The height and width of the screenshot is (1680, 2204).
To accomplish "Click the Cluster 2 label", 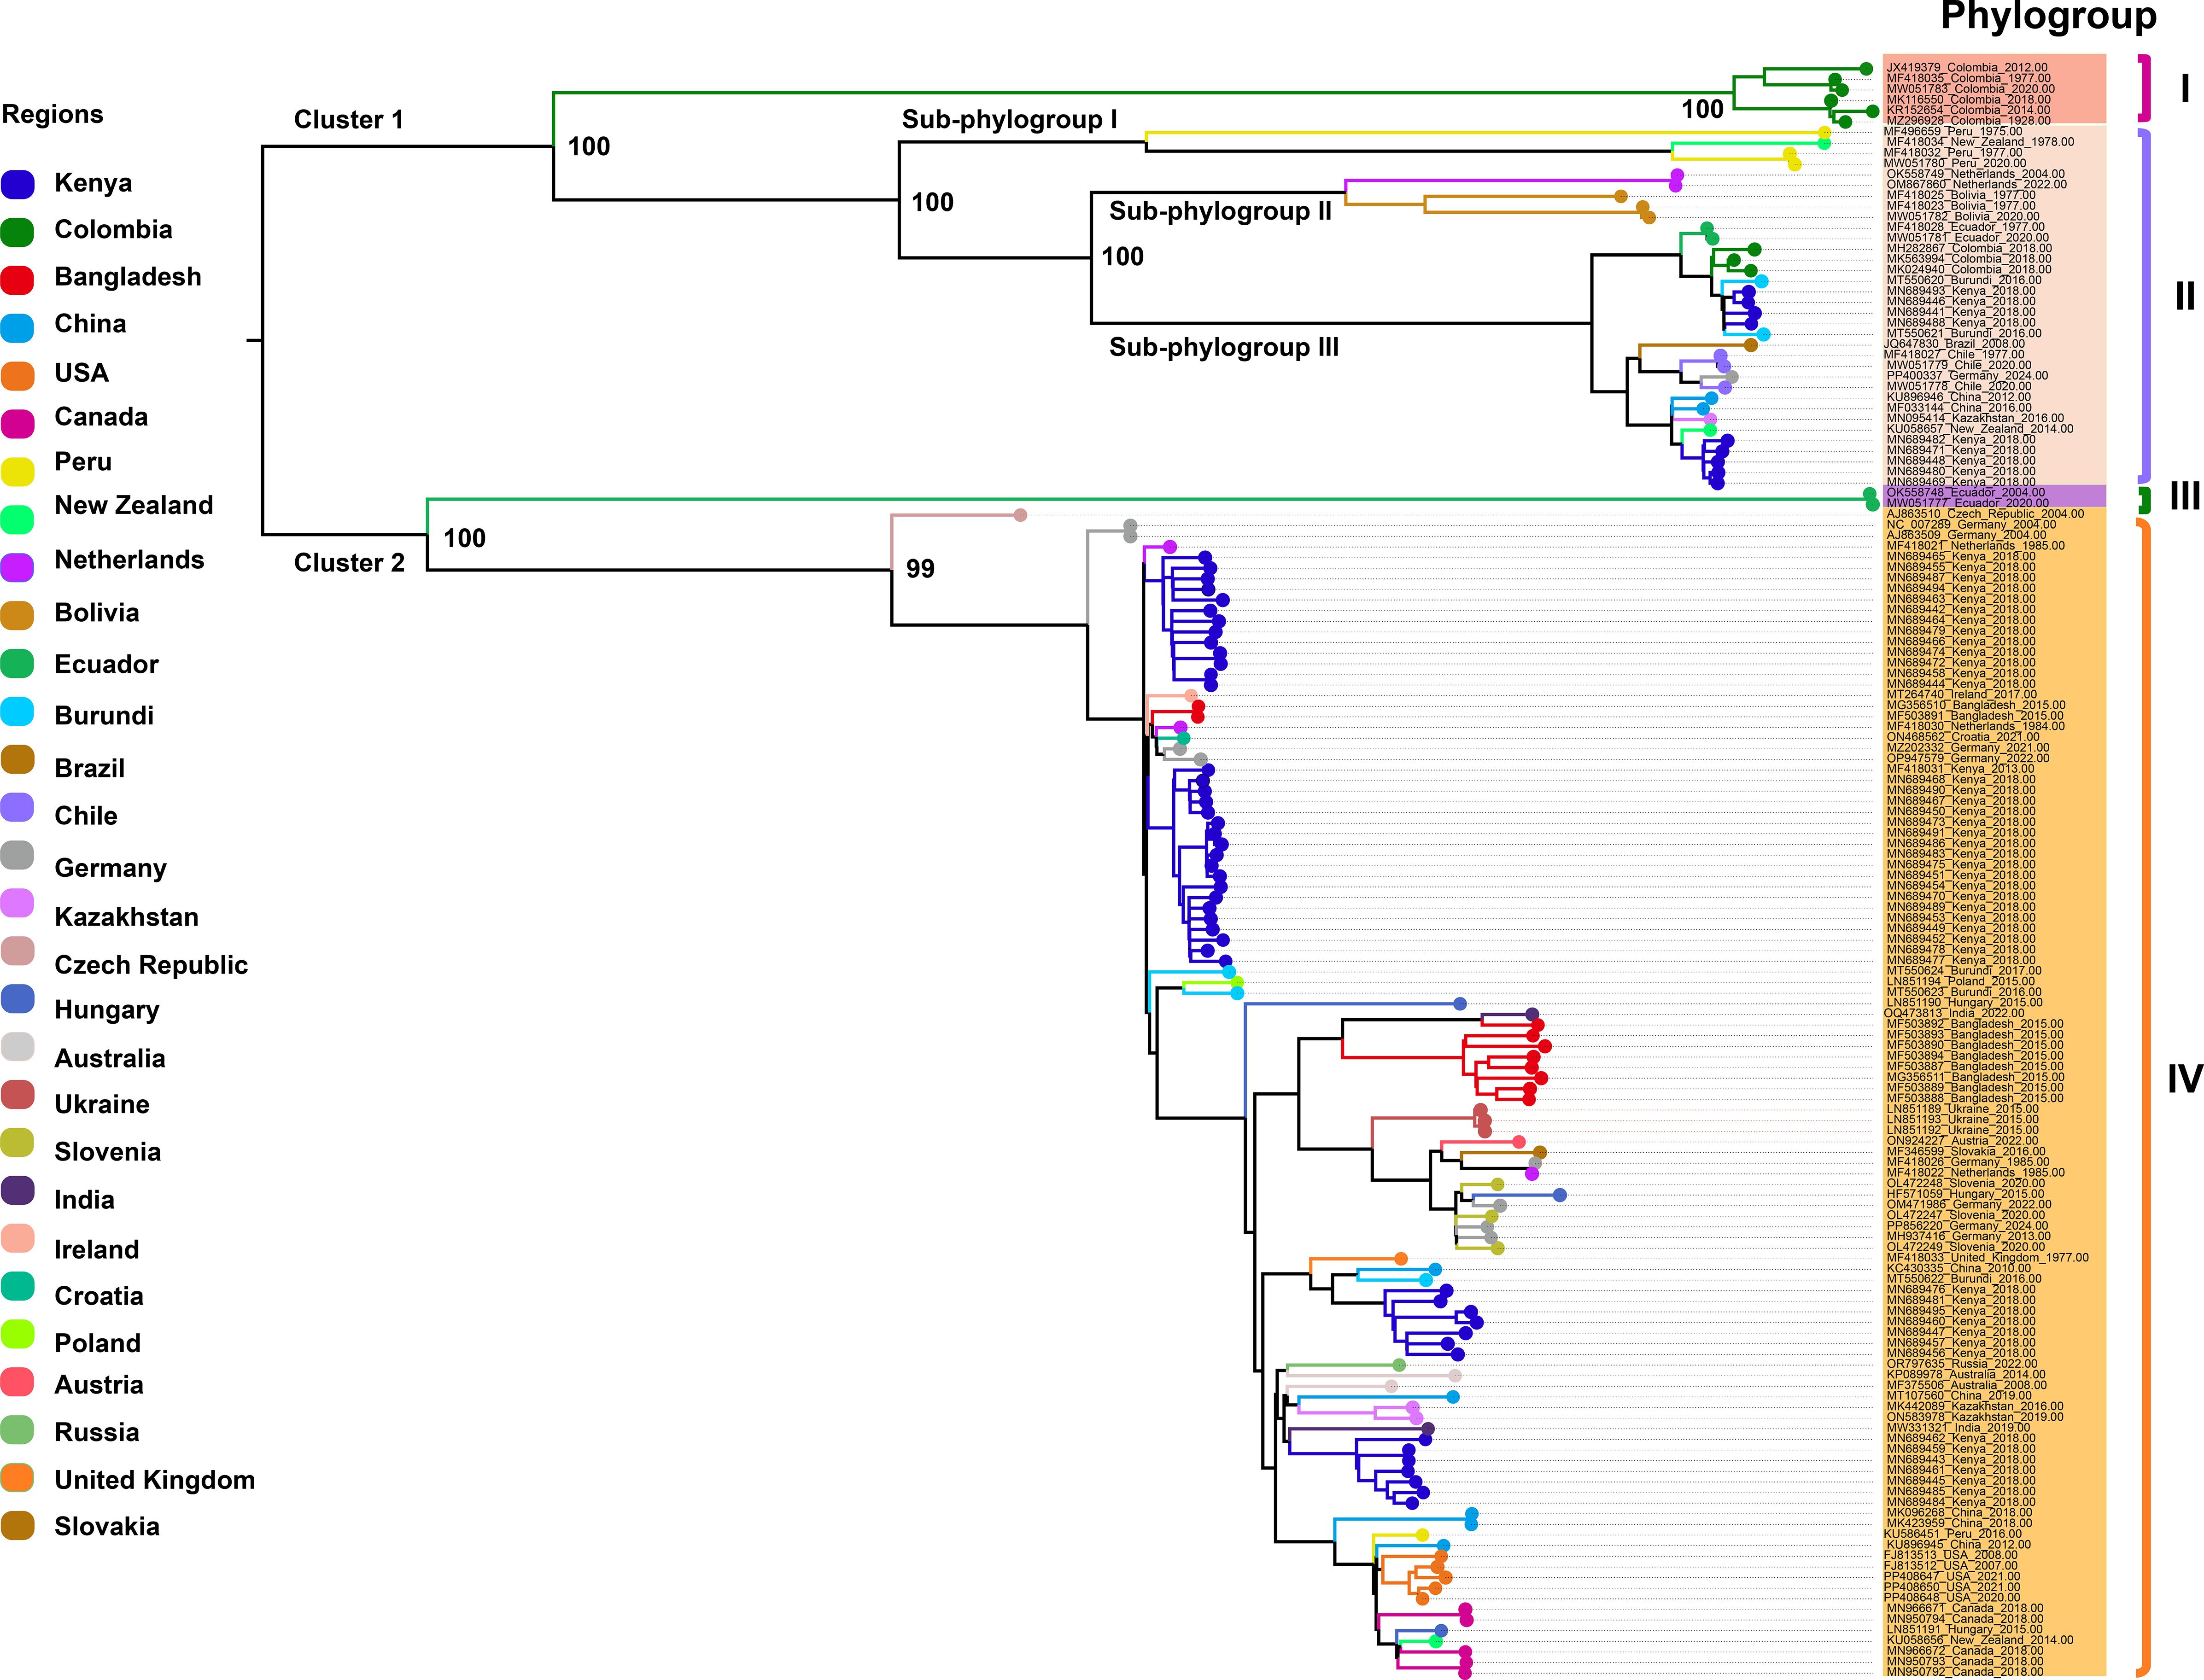I will pos(349,563).
